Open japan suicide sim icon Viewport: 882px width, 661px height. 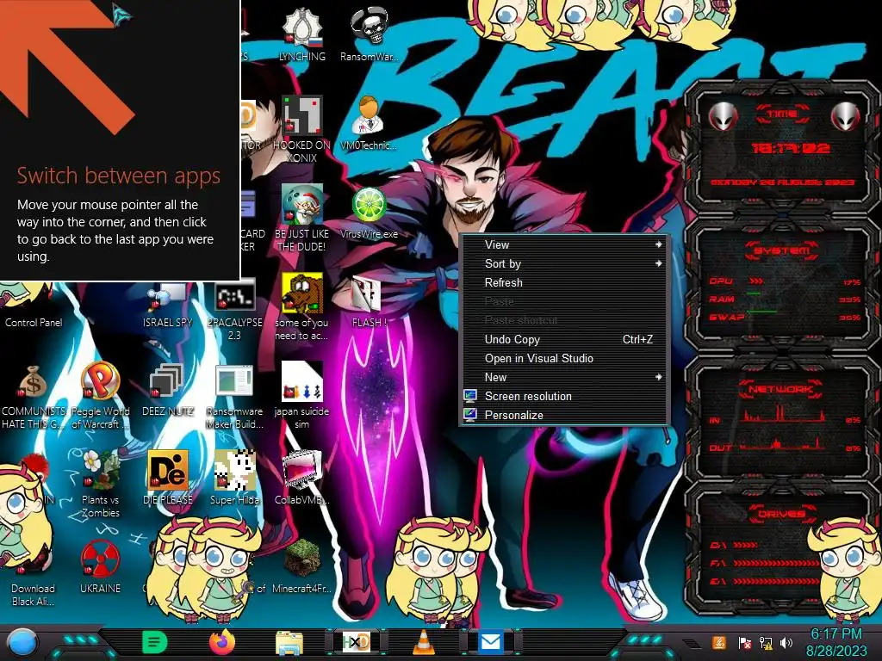302,395
